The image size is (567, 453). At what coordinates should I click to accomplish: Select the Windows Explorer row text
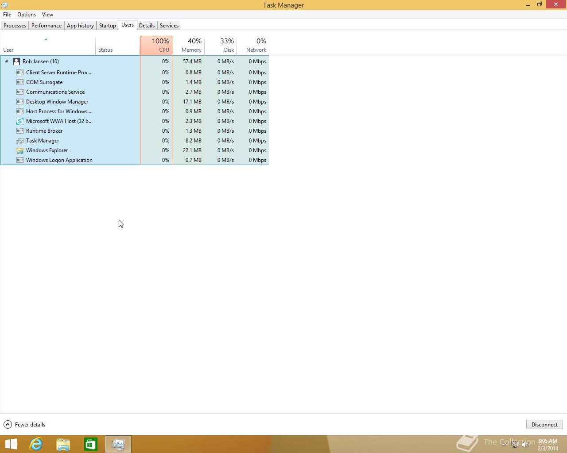pyautogui.click(x=47, y=150)
